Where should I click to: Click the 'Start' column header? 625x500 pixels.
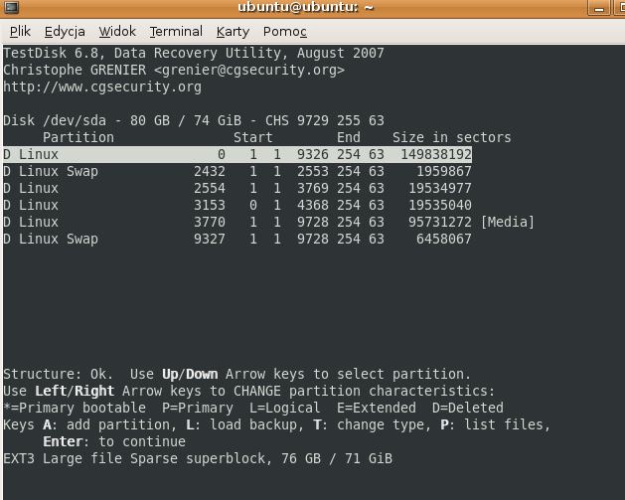(x=253, y=137)
